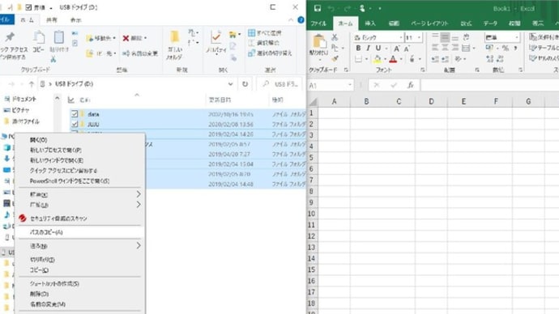Expand the Explorer address bar history dropdown
The width and height of the screenshot is (559, 314).
pyautogui.click(x=230, y=84)
